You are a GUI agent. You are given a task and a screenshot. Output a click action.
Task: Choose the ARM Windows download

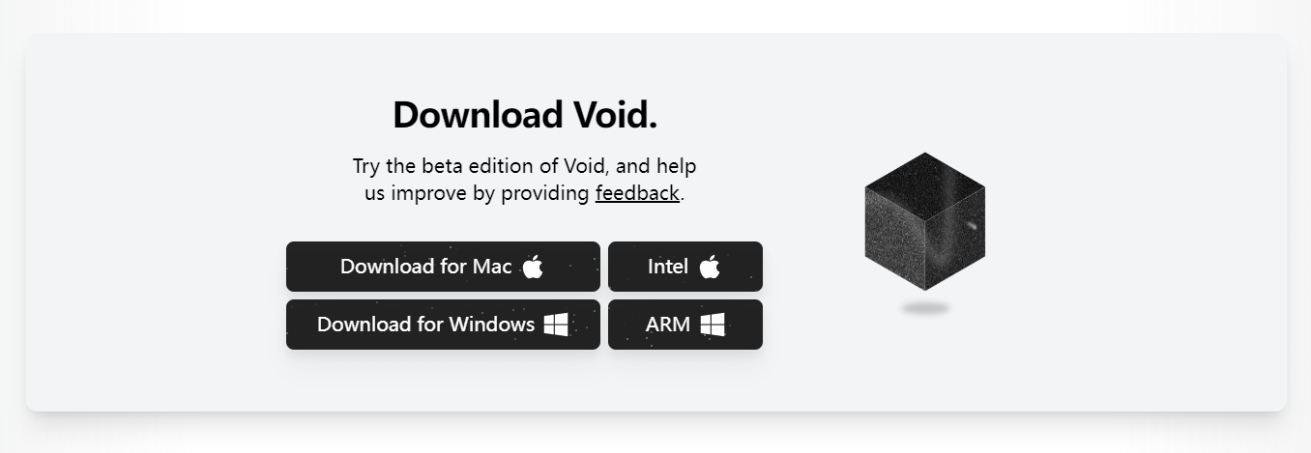685,325
